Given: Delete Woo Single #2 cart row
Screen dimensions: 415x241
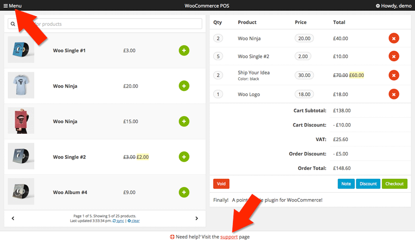Looking at the screenshot, I should click(394, 56).
